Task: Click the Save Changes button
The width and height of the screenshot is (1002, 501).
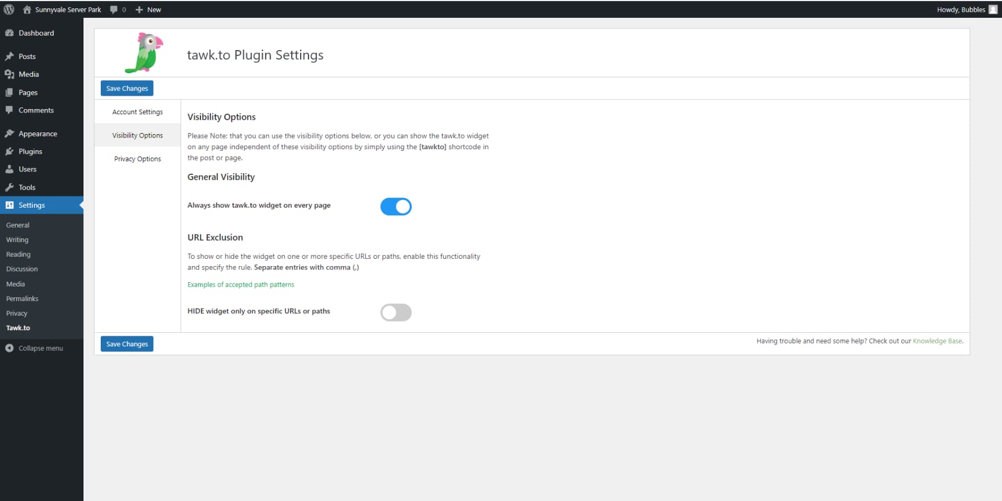Action: (126, 88)
